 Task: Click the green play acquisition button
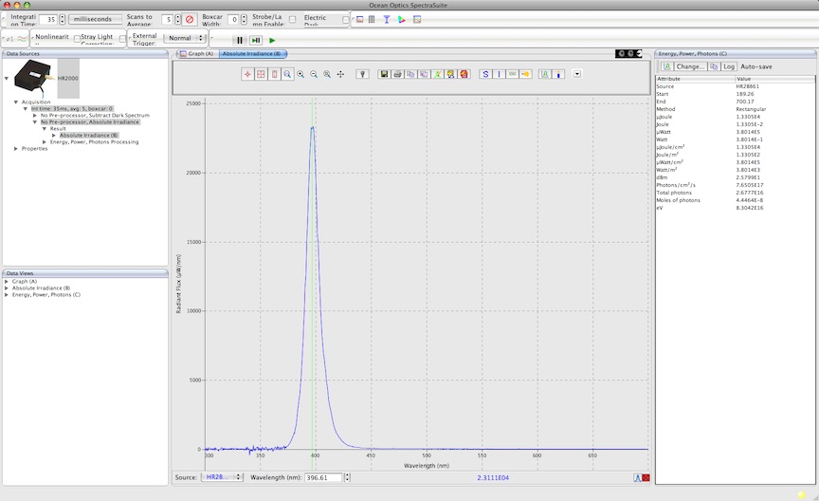point(272,40)
